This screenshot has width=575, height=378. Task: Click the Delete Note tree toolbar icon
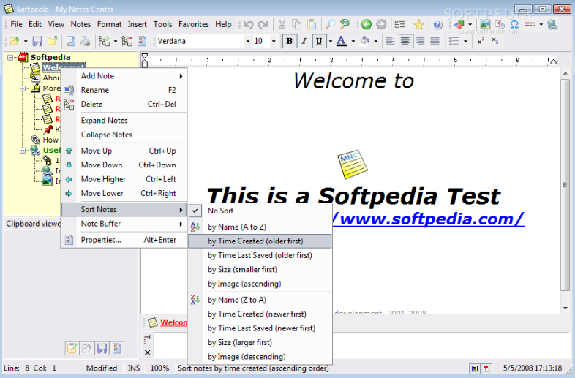127,41
